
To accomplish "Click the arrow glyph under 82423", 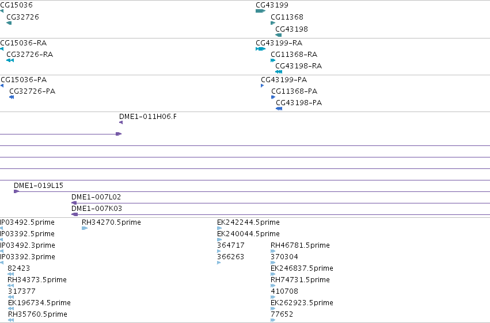I will pyautogui.click(x=10, y=274).
